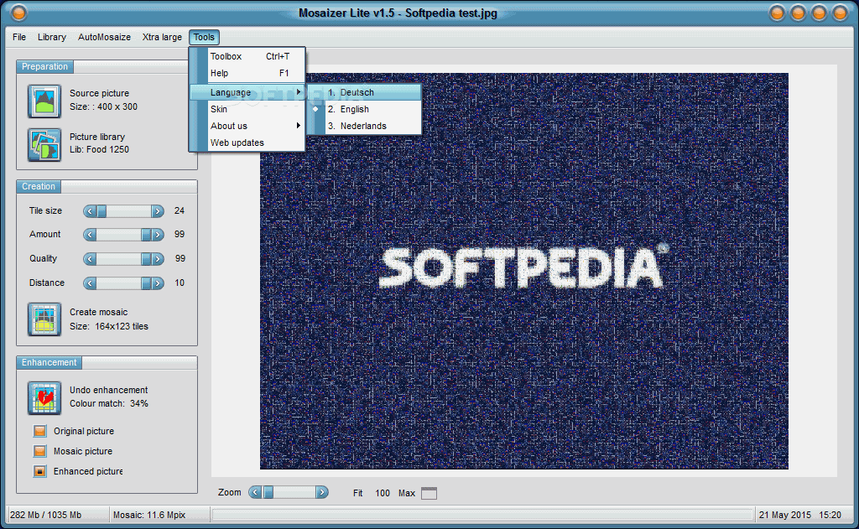The height and width of the screenshot is (529, 859).
Task: Choose English language option
Action: click(x=364, y=109)
